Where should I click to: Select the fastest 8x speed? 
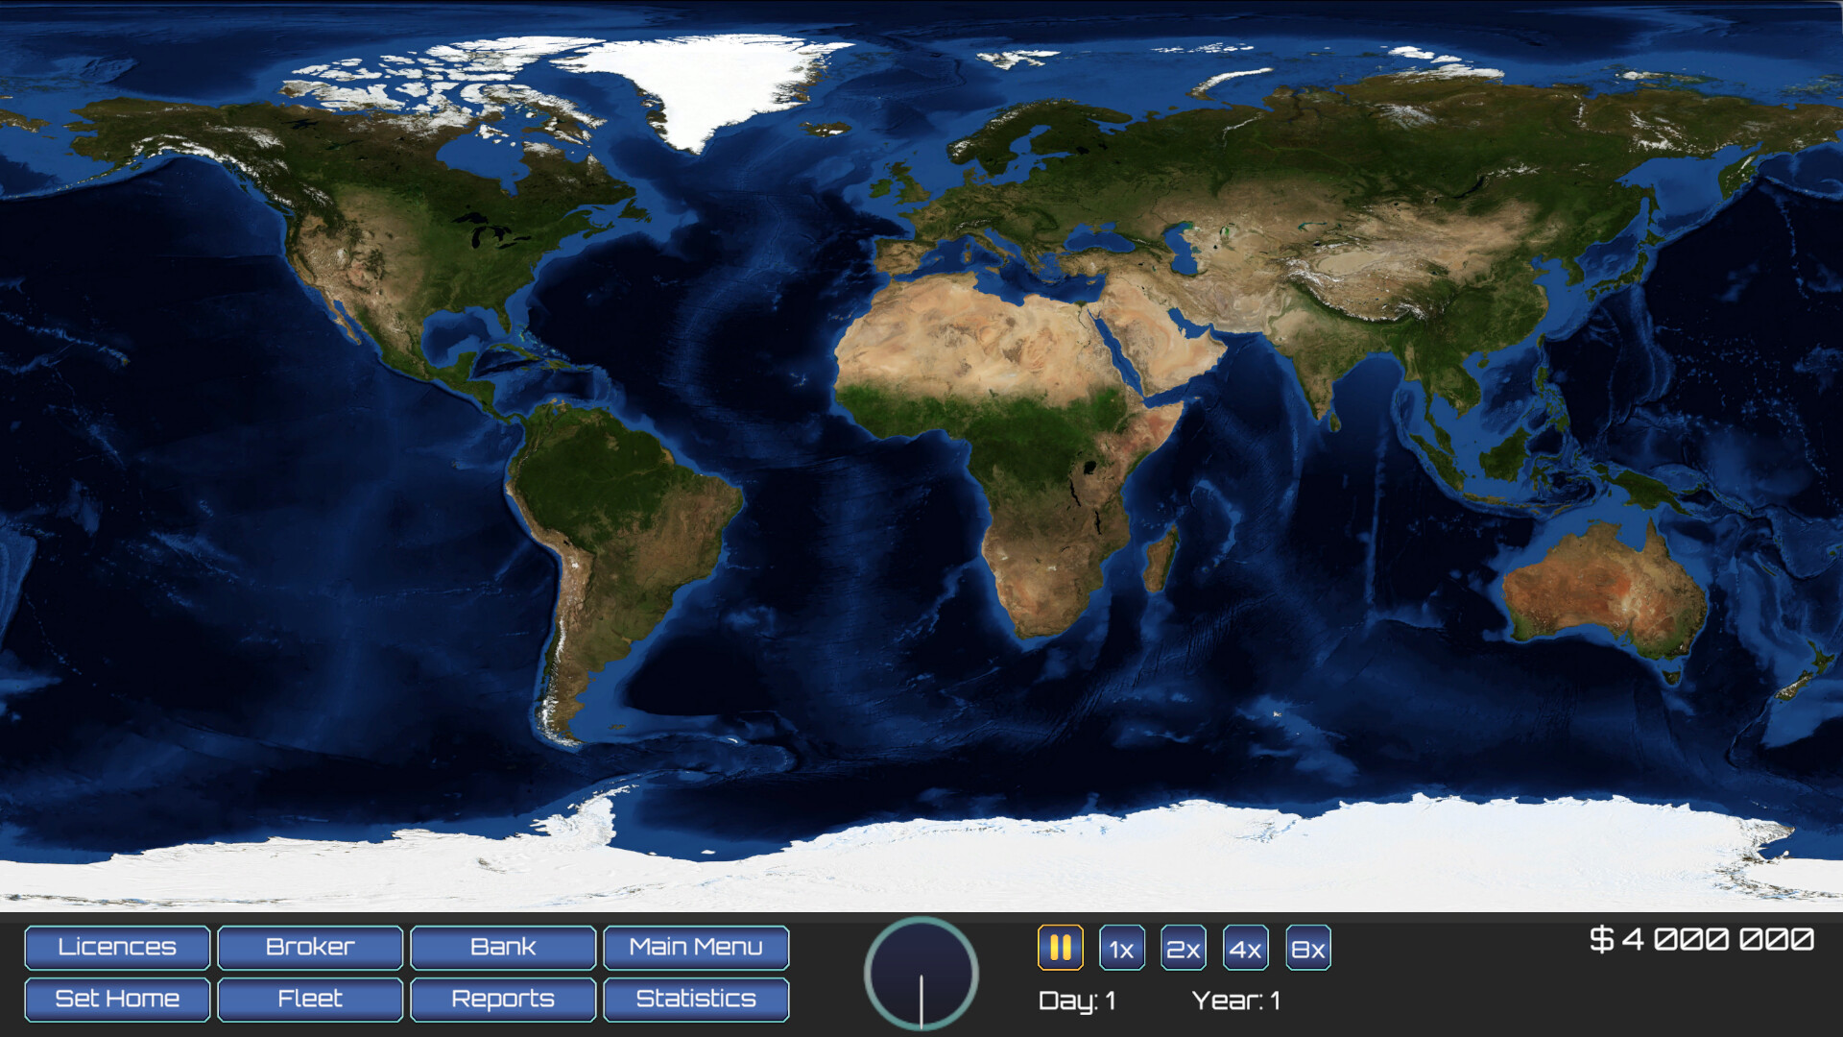tap(1307, 948)
